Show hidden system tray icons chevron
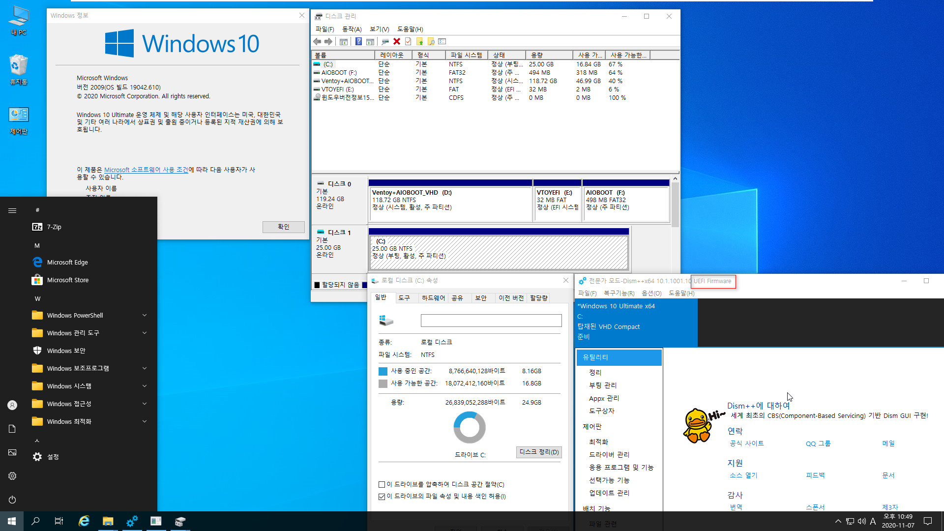Viewport: 944px width, 531px height. click(838, 521)
